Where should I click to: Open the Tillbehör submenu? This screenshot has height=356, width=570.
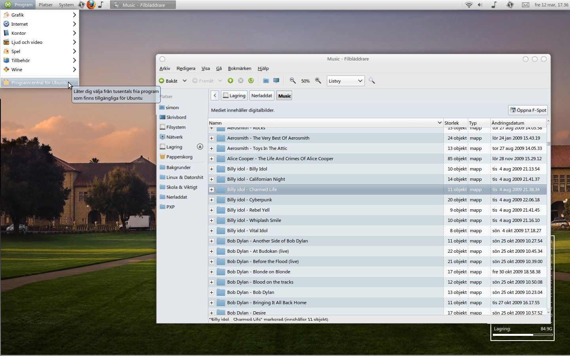pos(40,61)
